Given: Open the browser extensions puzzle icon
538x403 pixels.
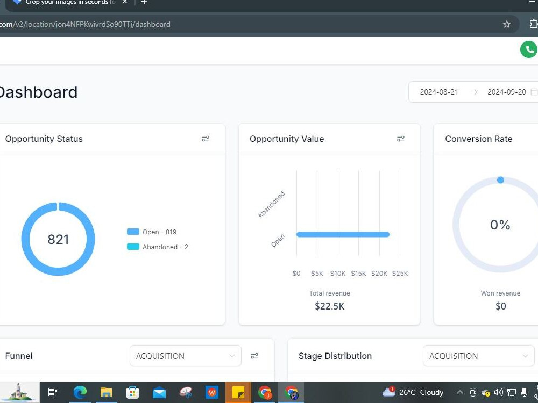Looking at the screenshot, I should click(534, 24).
